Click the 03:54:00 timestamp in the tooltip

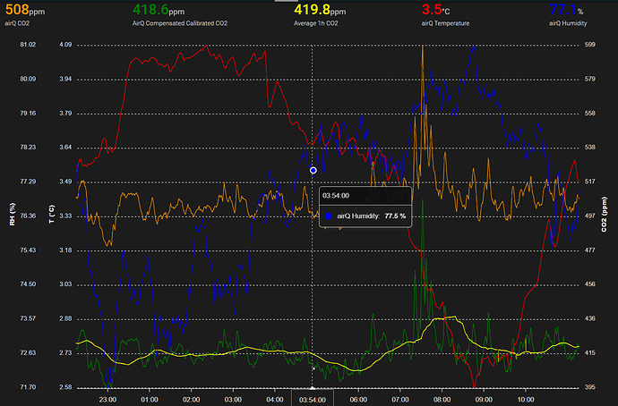click(x=336, y=196)
